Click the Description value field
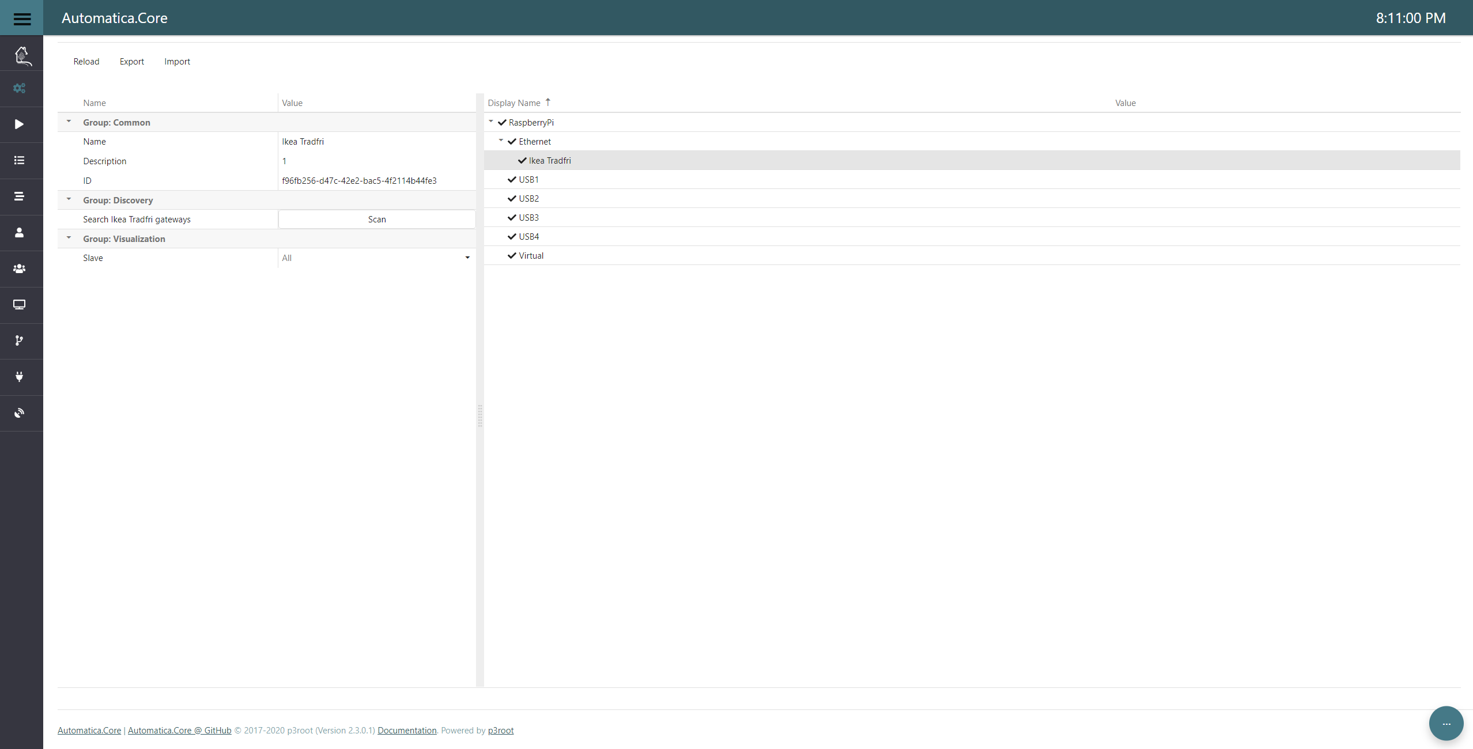Screen dimensions: 1473x749 click(x=375, y=161)
